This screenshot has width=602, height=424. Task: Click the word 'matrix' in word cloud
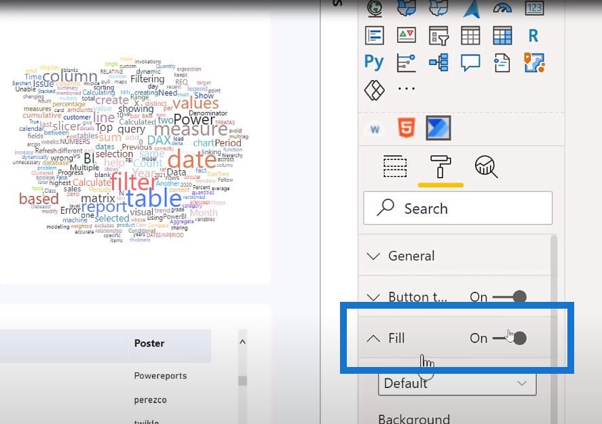tap(98, 198)
